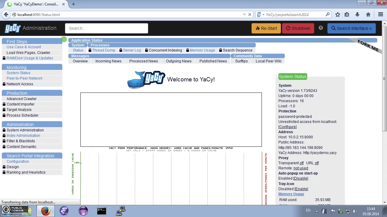
Task: Select the Search Sequence tab
Action: pyautogui.click(x=237, y=50)
